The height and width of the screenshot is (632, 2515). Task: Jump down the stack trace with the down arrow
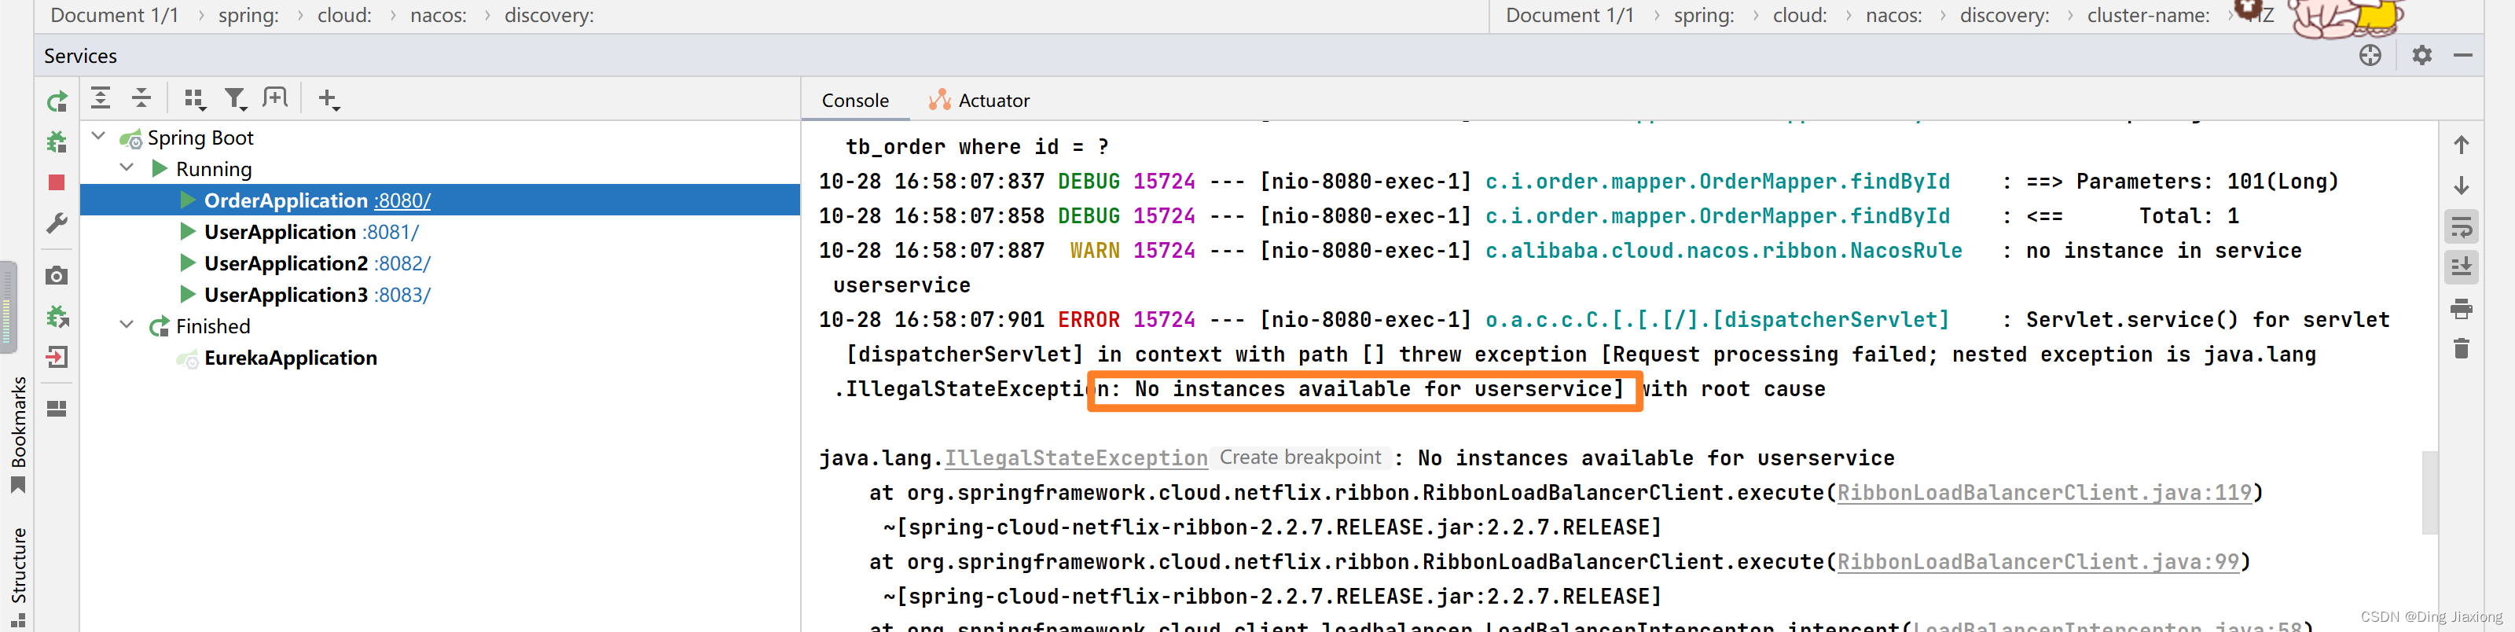tap(2462, 186)
